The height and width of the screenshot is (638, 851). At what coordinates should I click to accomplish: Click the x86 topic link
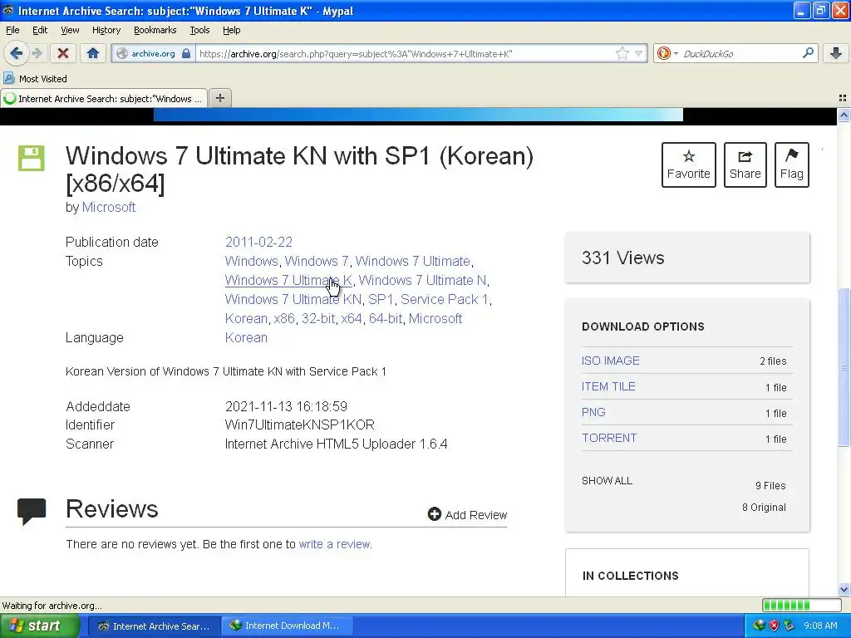click(284, 318)
